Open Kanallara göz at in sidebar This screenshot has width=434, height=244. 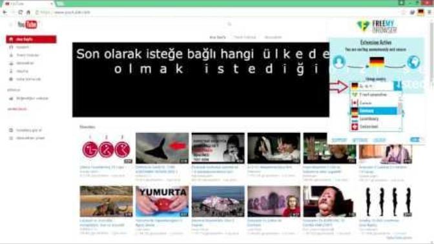click(x=29, y=130)
